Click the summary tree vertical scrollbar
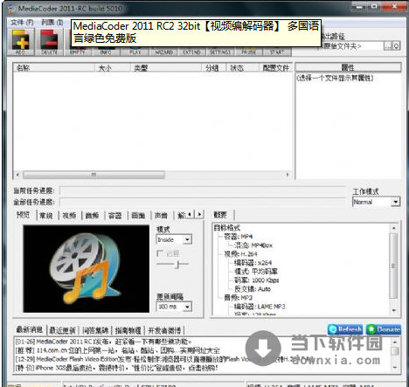 tap(394, 269)
